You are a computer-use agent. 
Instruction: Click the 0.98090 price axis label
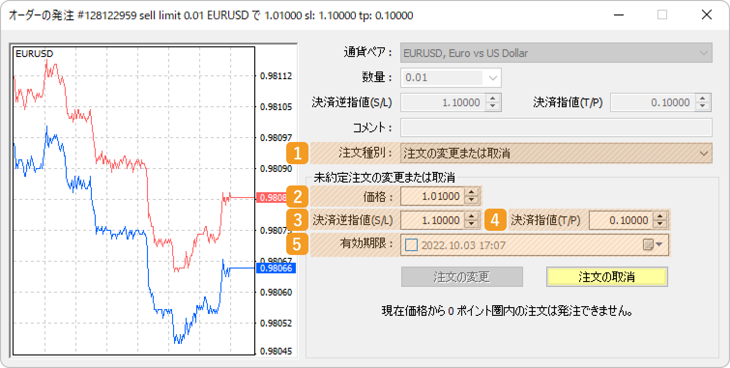coord(276,169)
